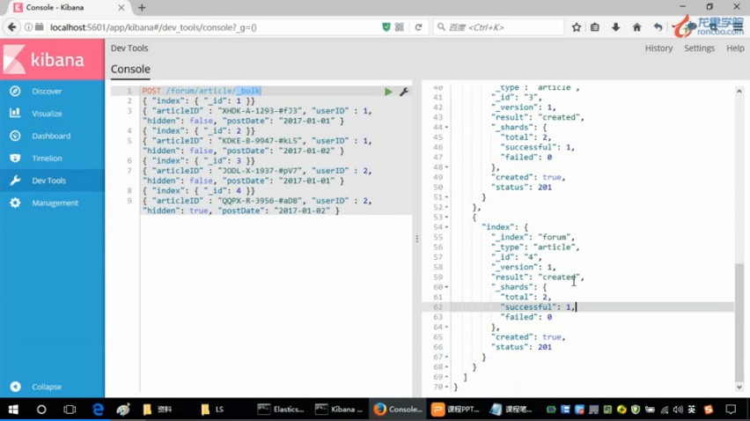Open the Windows Start menu
This screenshot has height=421, width=750.
click(x=13, y=410)
